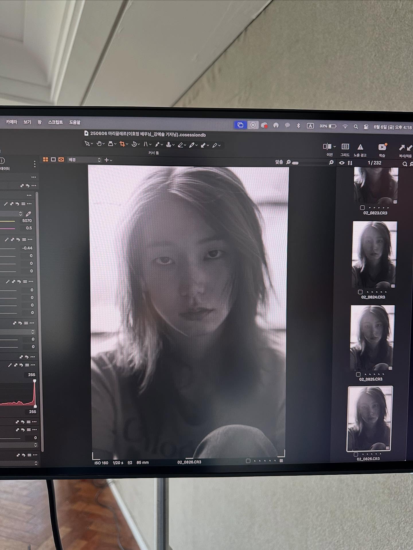Click the 복사/적용 copy apply button
This screenshot has height=550, width=413.
[x=405, y=148]
